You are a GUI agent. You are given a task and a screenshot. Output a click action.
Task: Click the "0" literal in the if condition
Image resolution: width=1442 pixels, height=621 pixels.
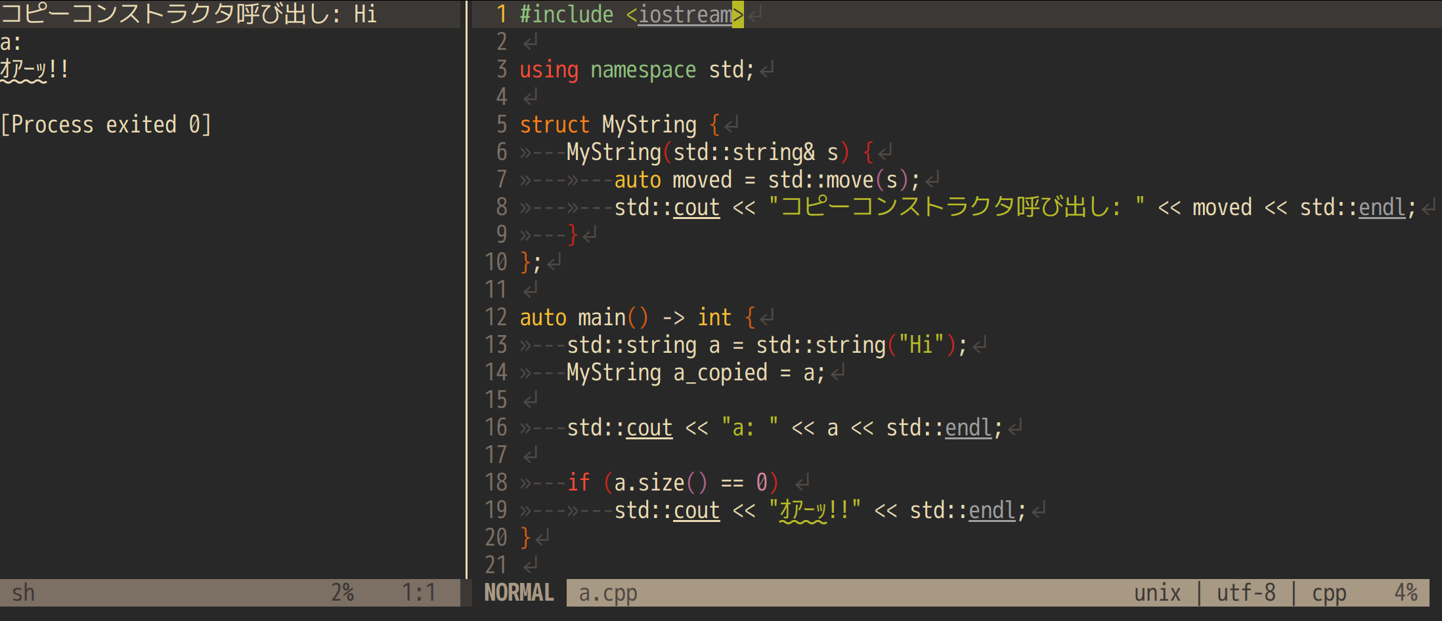(x=762, y=483)
